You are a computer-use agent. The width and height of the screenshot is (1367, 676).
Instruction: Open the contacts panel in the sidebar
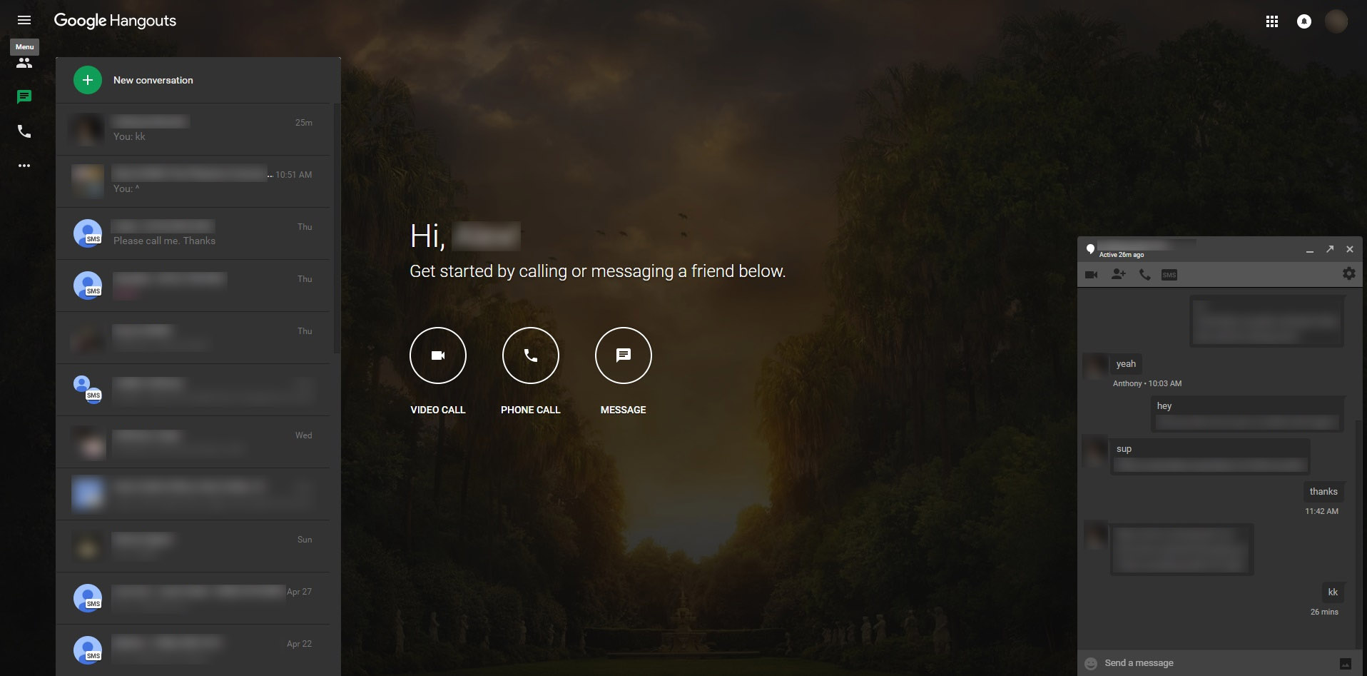pos(24,63)
